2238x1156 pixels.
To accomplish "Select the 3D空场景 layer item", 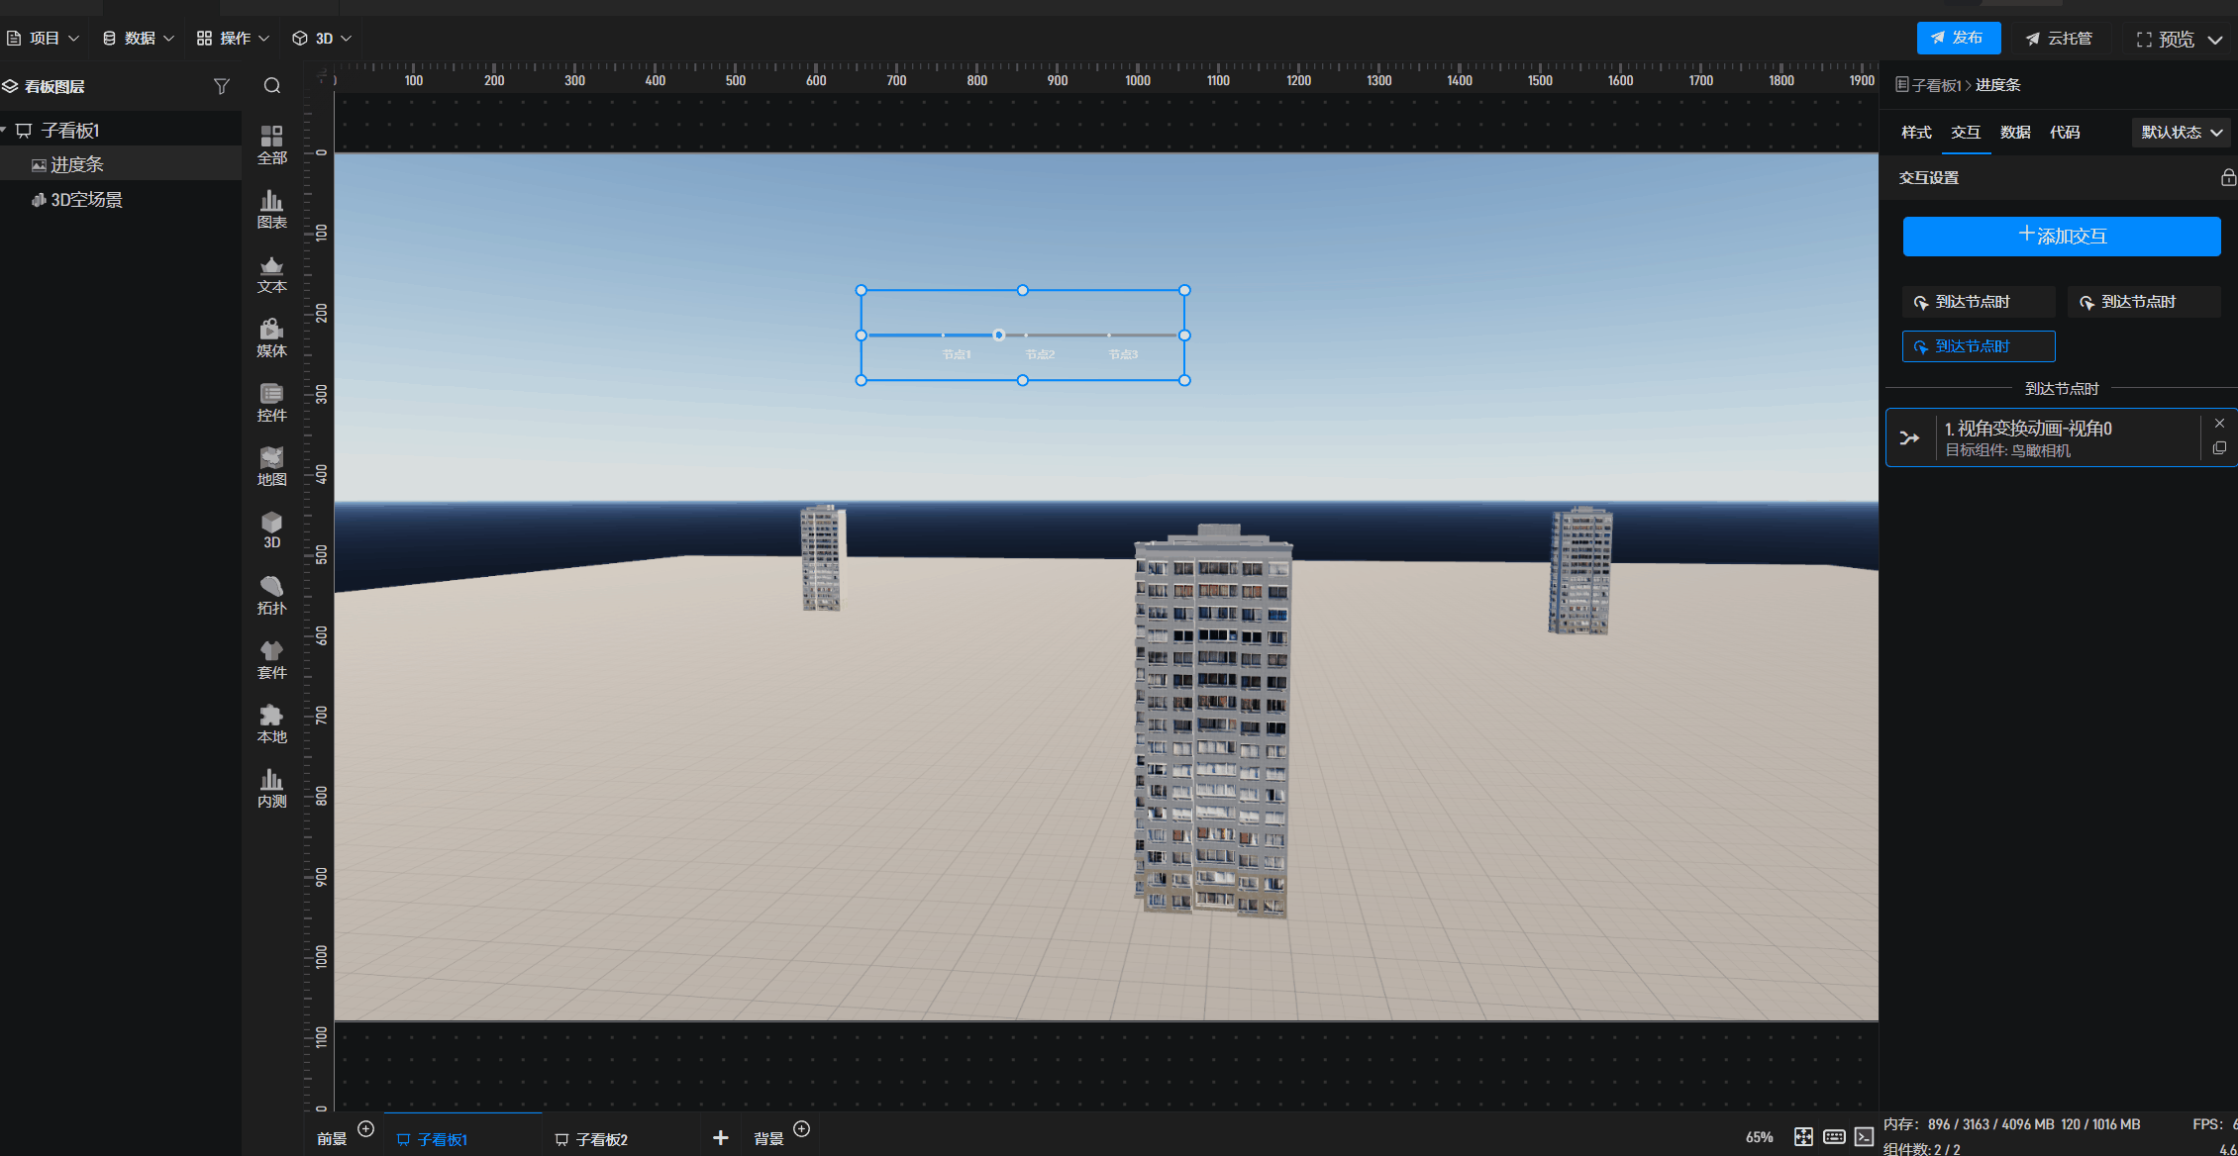I will tap(86, 200).
